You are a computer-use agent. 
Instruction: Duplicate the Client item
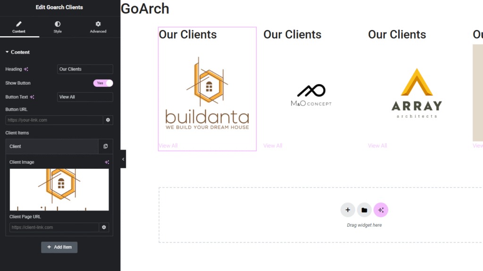click(x=106, y=147)
